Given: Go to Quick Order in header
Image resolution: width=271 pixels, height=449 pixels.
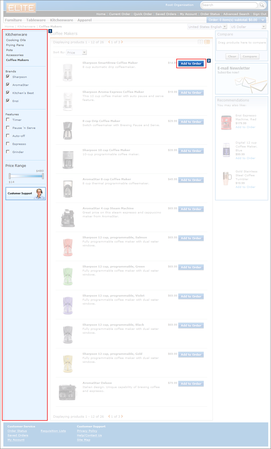Looking at the screenshot, I should (x=143, y=14).
